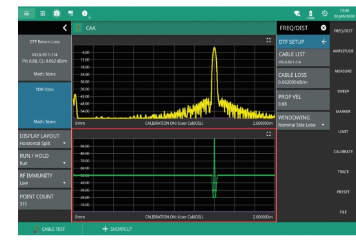Viewport: 356px width, 245px height.
Task: Maximize the TDR Ohm graph
Action: (269, 134)
